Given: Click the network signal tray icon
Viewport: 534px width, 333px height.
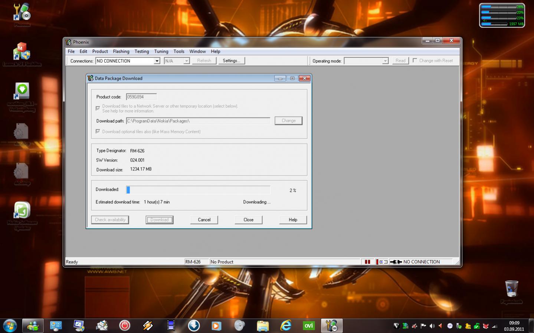Looking at the screenshot, I should (494, 326).
